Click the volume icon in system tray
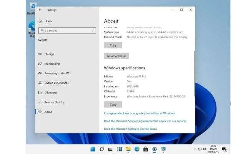The height and width of the screenshot is (154, 246). pos(204,149)
